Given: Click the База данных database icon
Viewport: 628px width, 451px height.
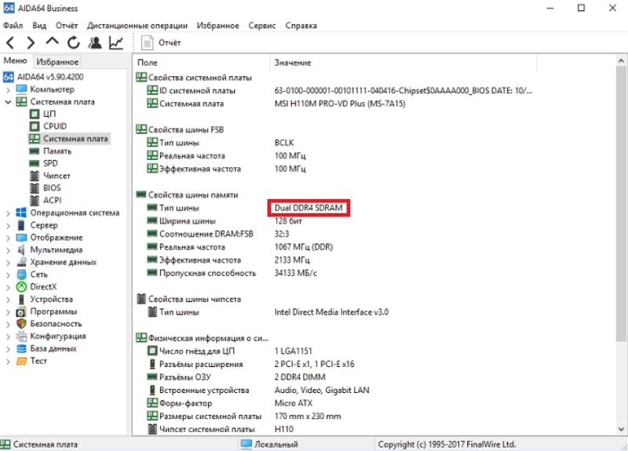Looking at the screenshot, I should coord(21,348).
